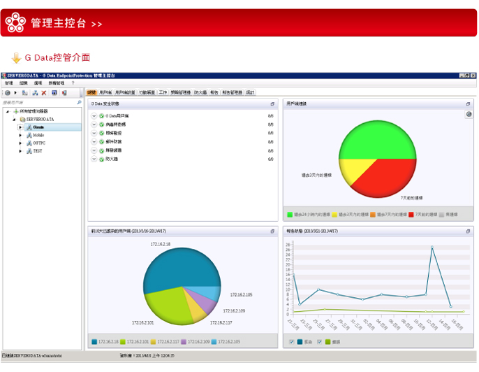This screenshot has height=372, width=479.
Task: Click the SERVERGDATA server folder icon
Action: pyautogui.click(x=22, y=120)
